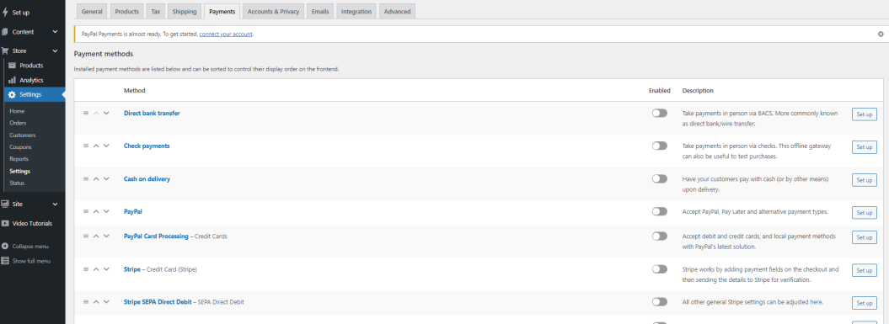Viewport: 889px width, 324px height.
Task: Enable the PayPal toggle
Action: tap(660, 211)
